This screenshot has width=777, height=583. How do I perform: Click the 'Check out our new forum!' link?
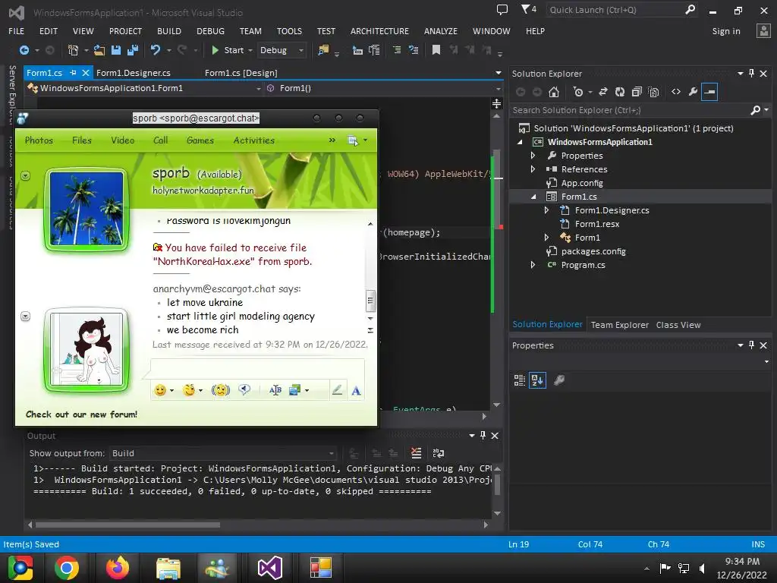click(81, 414)
